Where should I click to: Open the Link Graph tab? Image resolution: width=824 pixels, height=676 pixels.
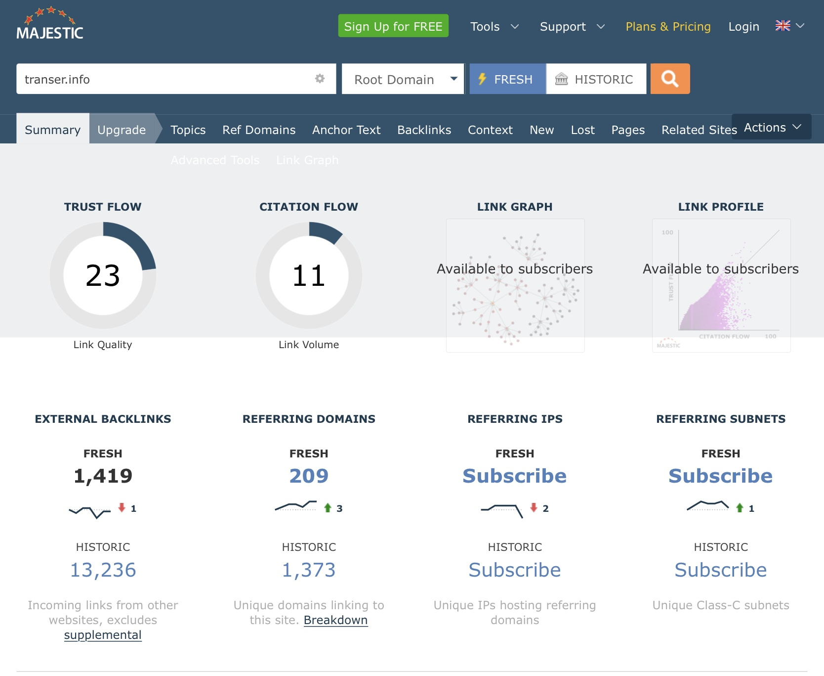(x=307, y=160)
